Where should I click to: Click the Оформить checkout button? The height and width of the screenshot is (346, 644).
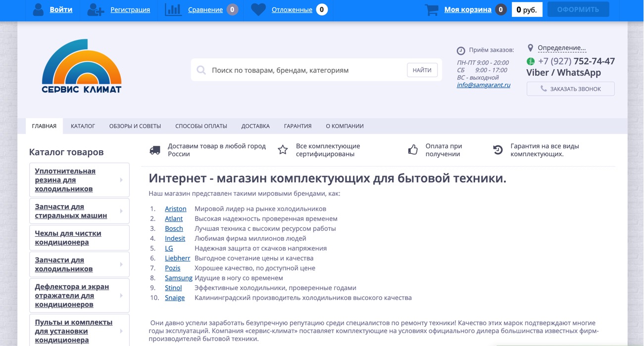point(578,9)
